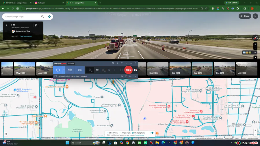Open File Explorer from taskbar

click(x=157, y=143)
